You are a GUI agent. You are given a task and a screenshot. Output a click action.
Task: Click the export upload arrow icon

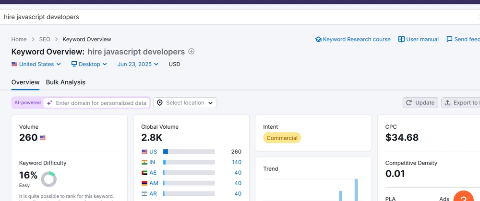447,103
